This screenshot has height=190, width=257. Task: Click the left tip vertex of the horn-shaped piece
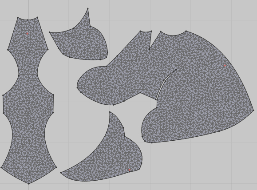(x=50, y=32)
